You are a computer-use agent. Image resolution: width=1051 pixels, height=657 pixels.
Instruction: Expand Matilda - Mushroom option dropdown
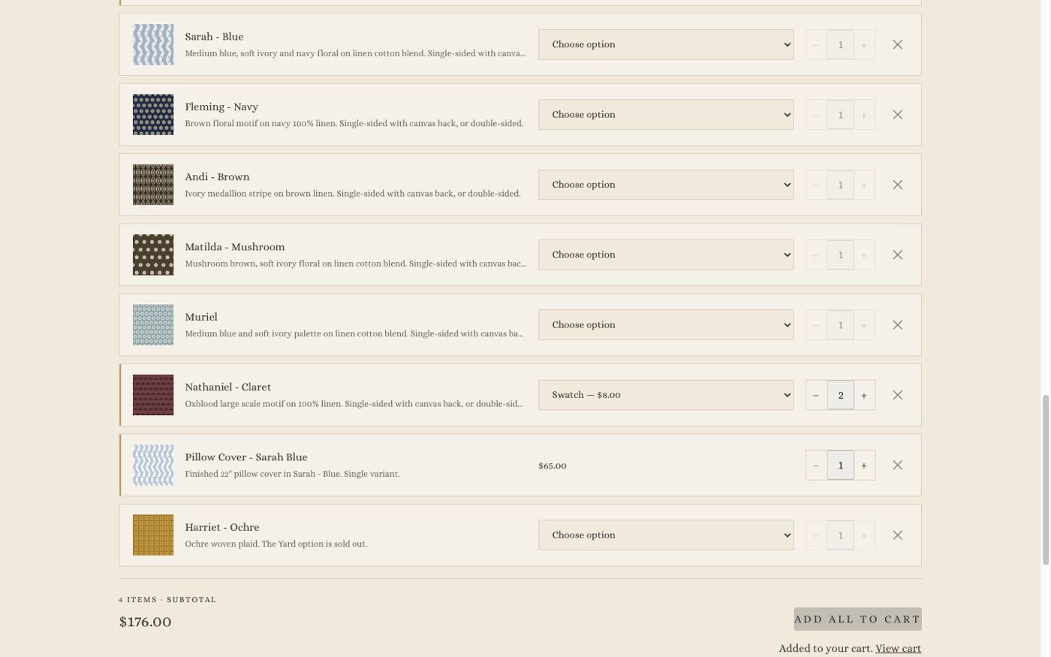tap(666, 255)
